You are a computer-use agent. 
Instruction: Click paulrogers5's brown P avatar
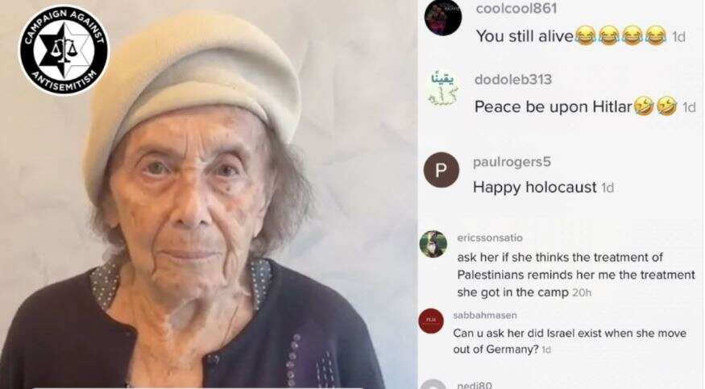[x=441, y=170]
